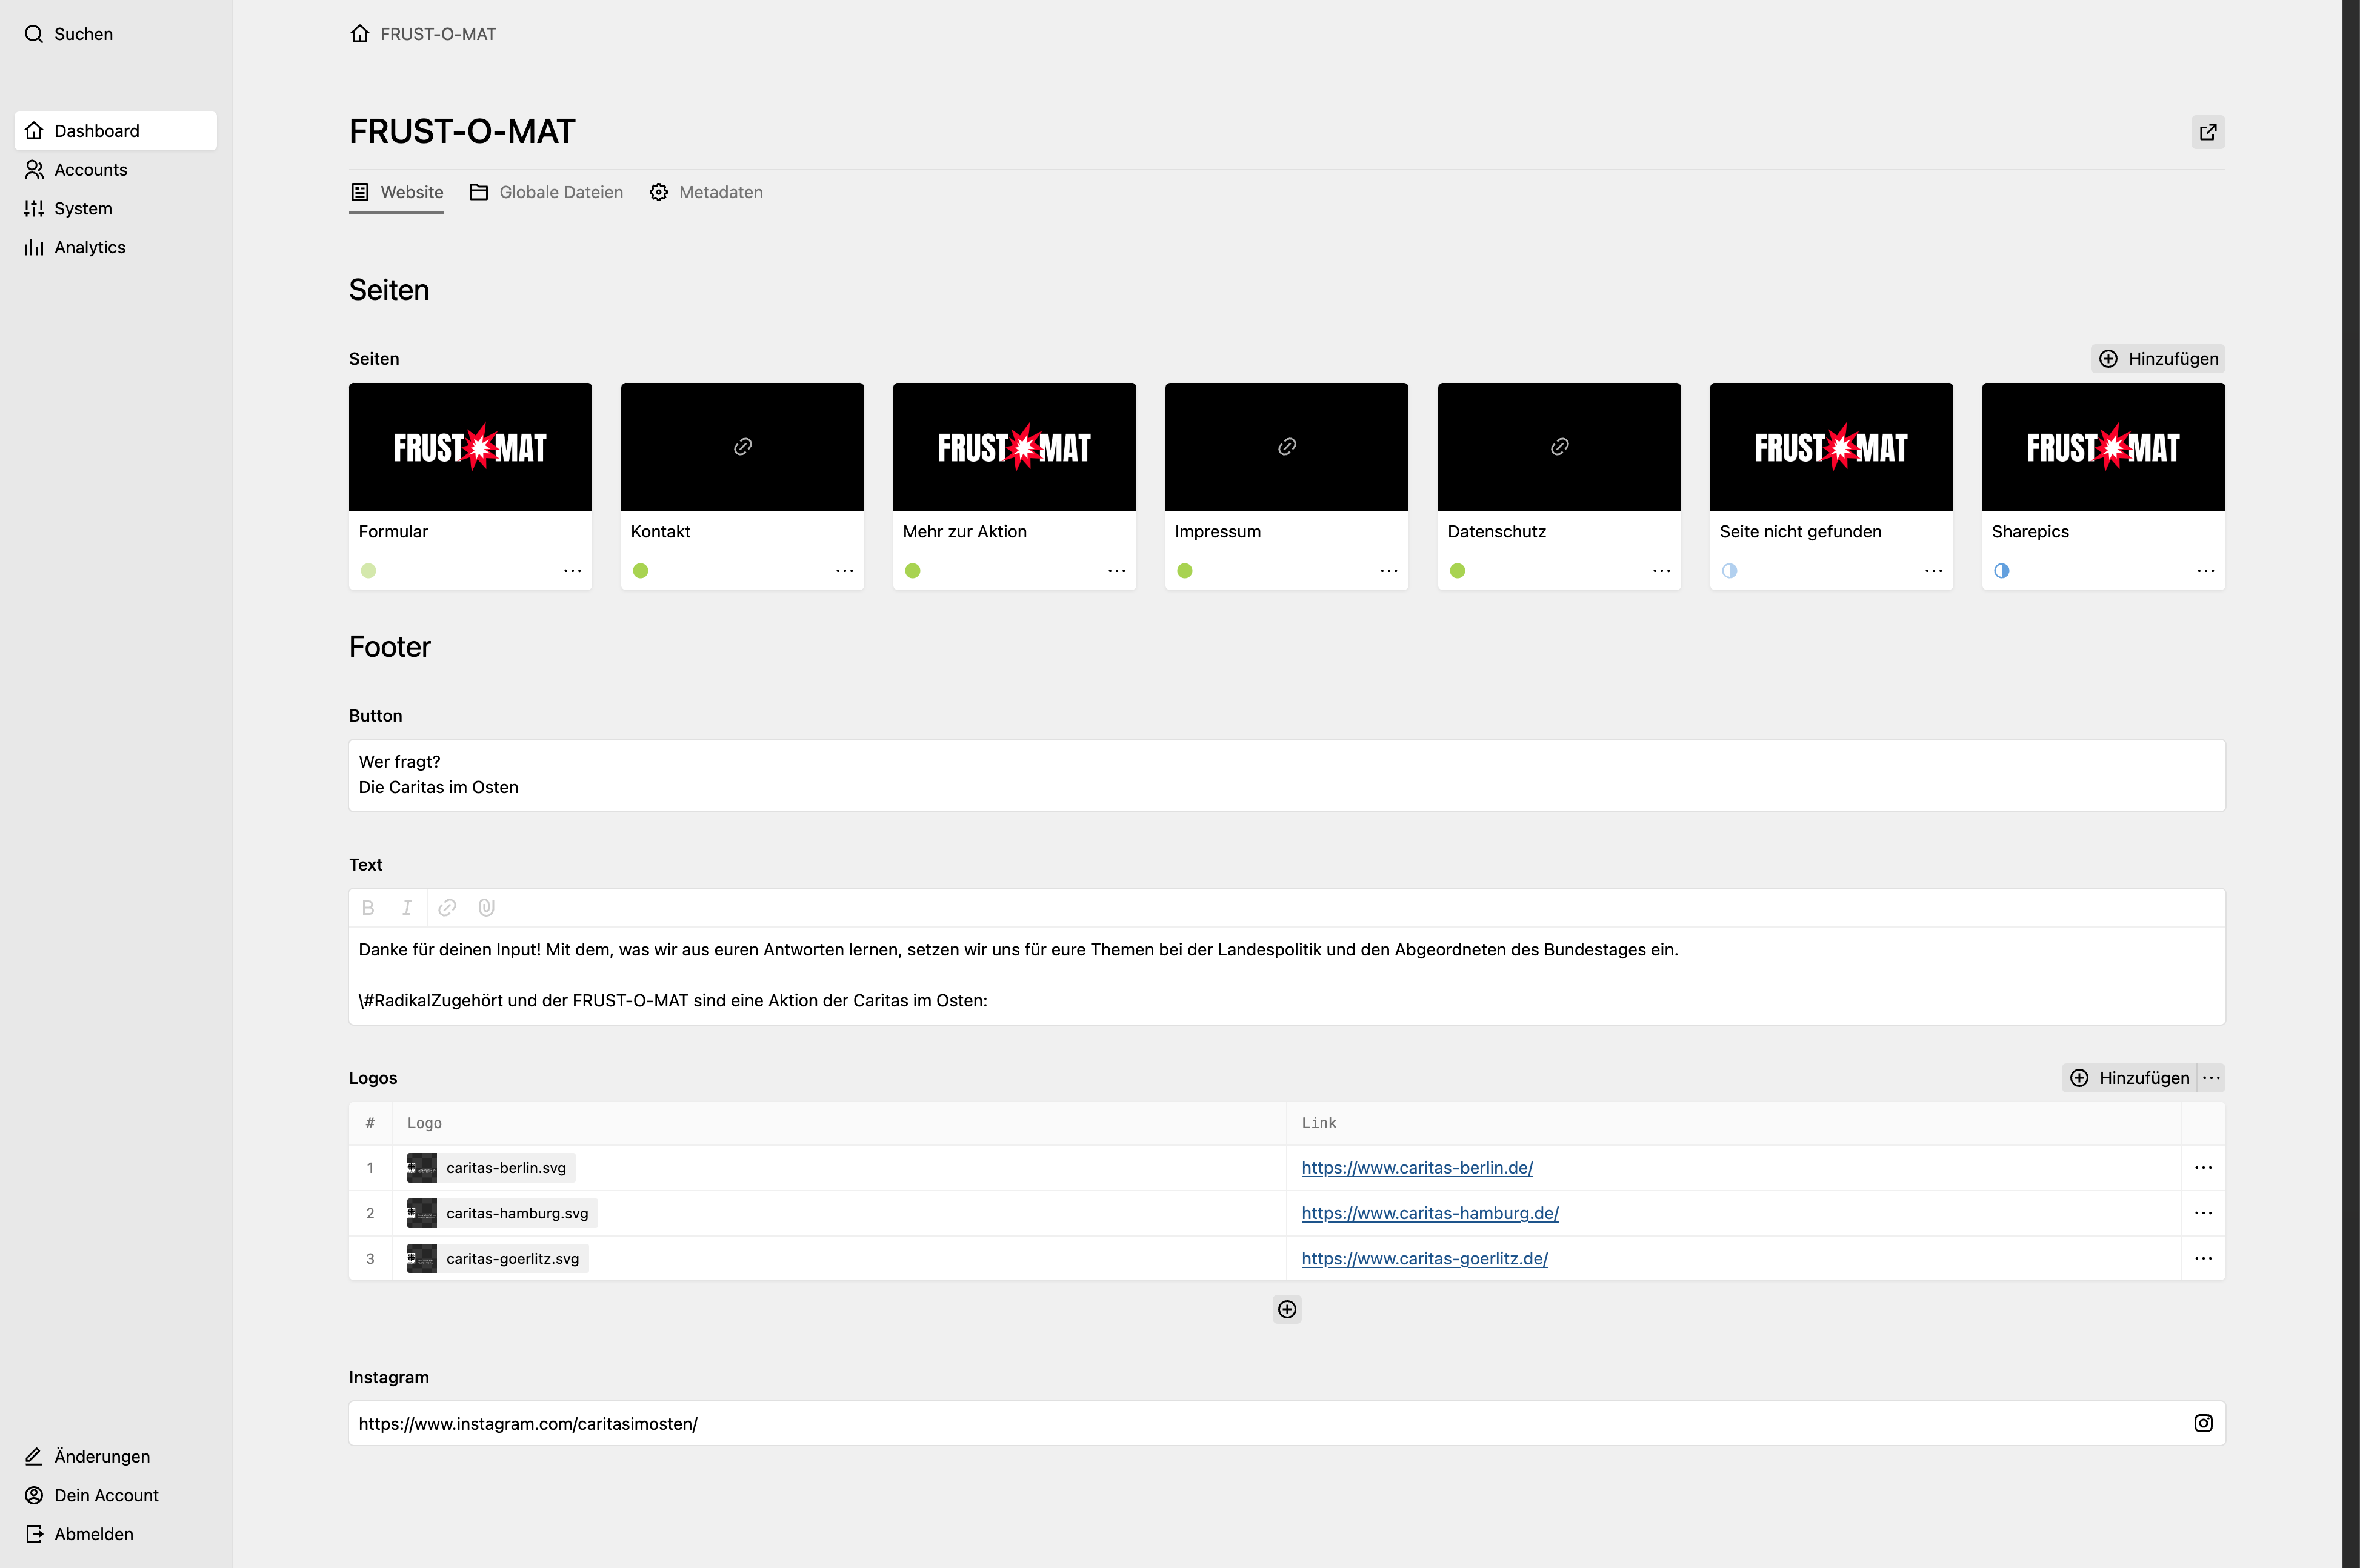Toggle status dot of Kontakt page
This screenshot has width=2360, height=1568.
pos(641,571)
